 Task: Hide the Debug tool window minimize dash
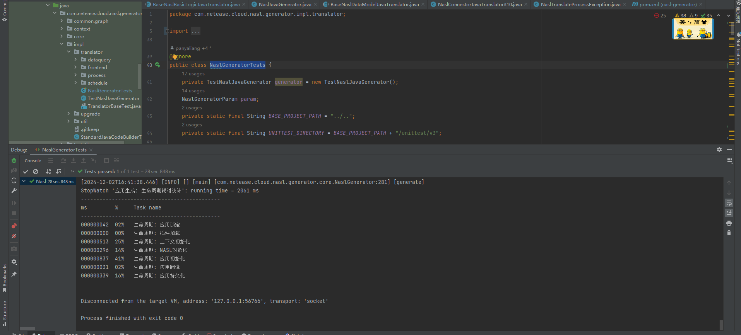point(729,150)
